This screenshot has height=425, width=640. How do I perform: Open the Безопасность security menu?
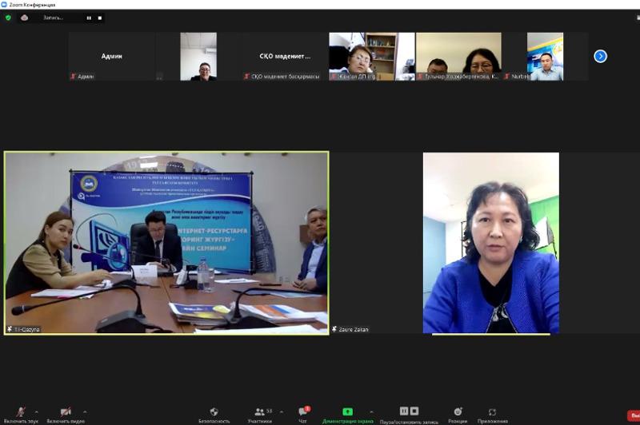pos(214,415)
